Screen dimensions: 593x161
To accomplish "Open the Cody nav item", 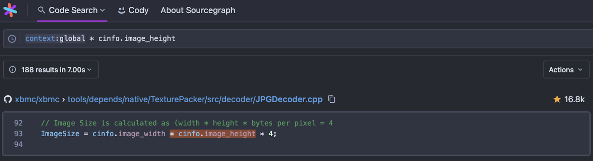I will pyautogui.click(x=138, y=10).
